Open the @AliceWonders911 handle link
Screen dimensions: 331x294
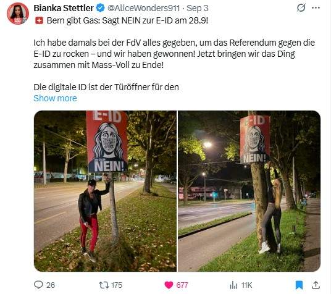pos(143,8)
